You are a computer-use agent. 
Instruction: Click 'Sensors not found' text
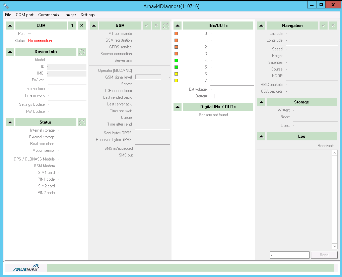coord(213,115)
